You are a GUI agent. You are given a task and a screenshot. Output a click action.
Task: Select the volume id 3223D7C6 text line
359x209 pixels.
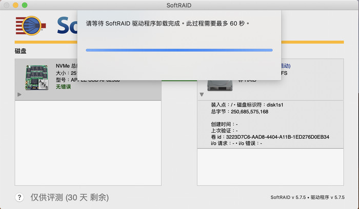pyautogui.click(x=270, y=137)
